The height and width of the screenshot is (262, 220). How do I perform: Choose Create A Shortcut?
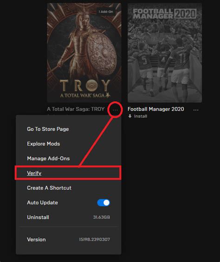(49, 188)
